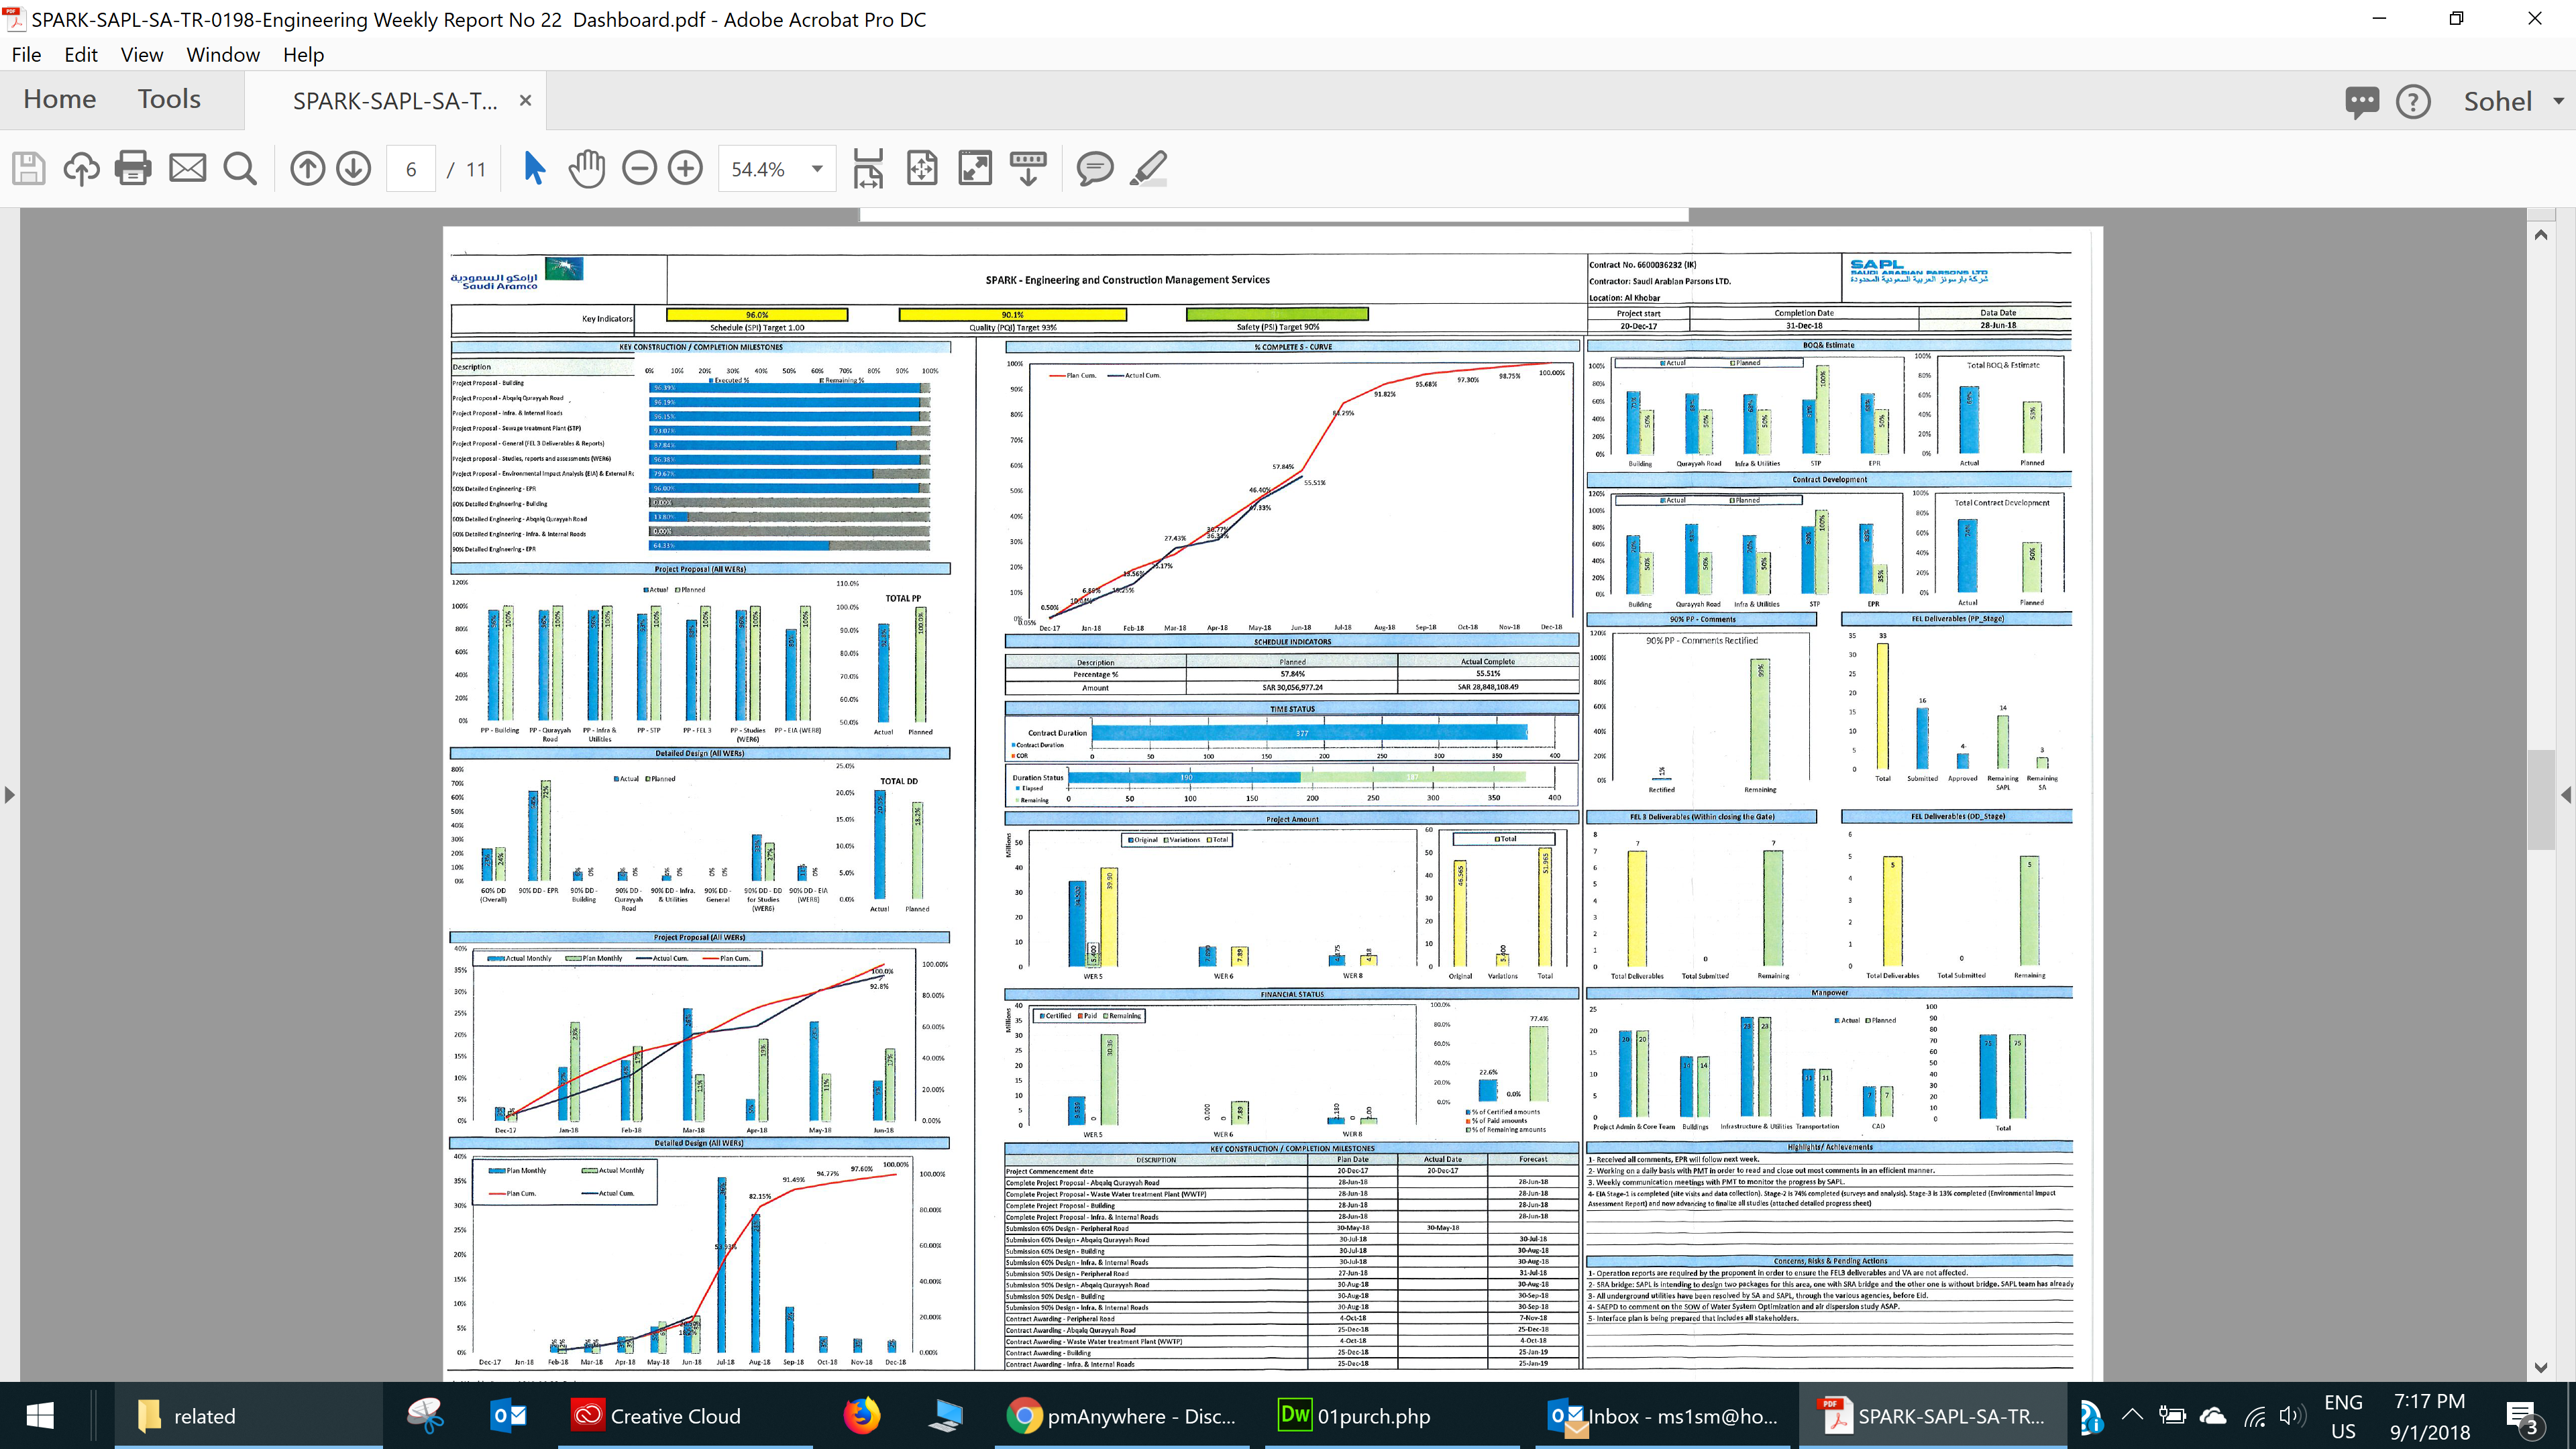Zoom in with plus icon
The image size is (2576, 1449).
(685, 168)
